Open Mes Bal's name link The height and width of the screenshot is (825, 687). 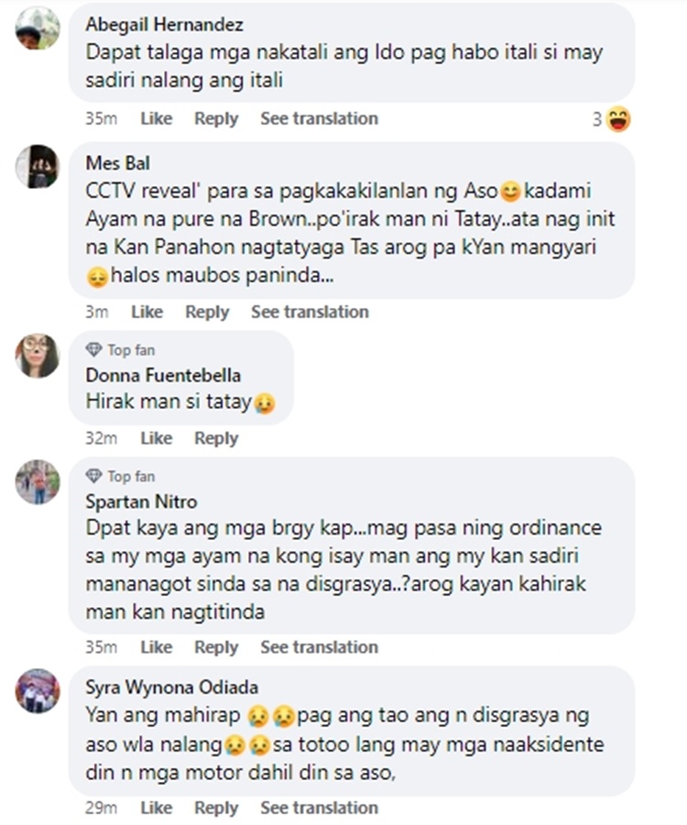pos(118,163)
